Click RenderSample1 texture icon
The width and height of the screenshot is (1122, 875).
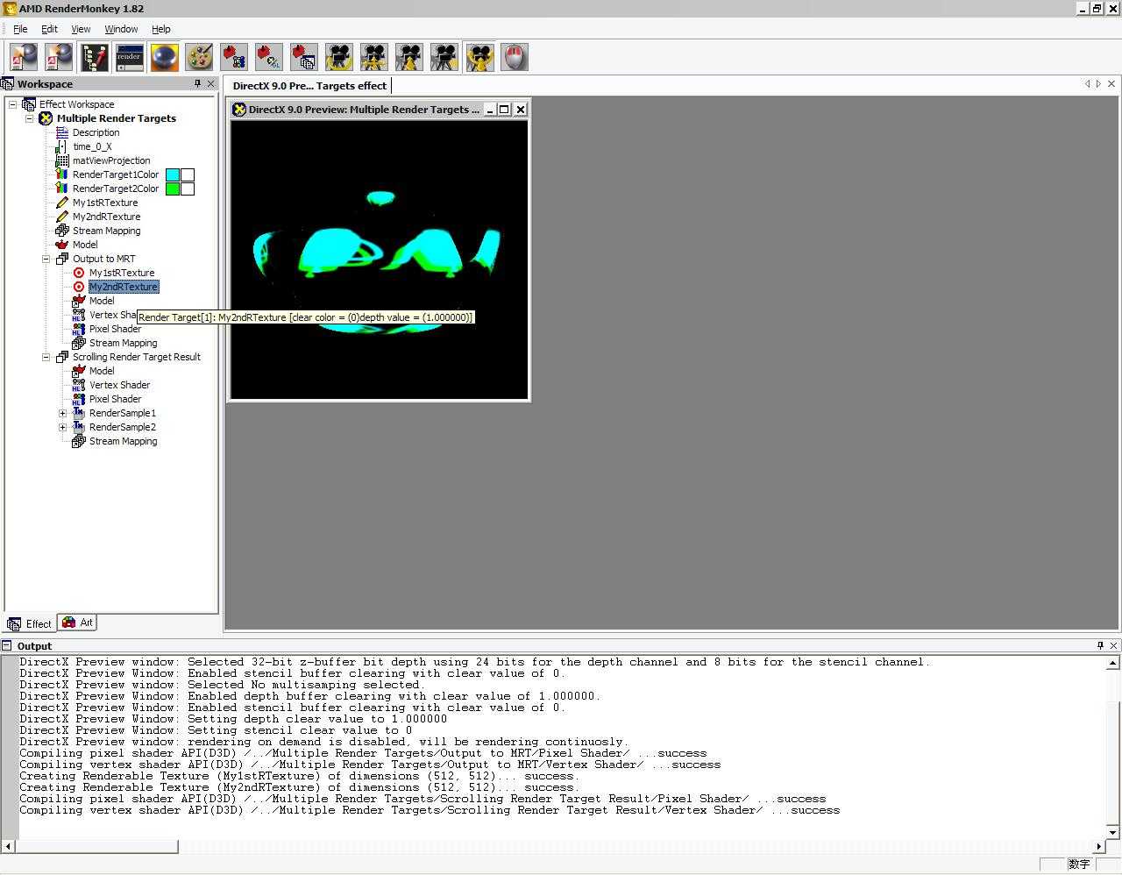pos(79,413)
